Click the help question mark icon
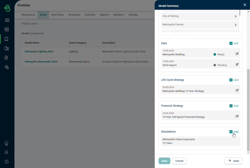 coord(7,162)
